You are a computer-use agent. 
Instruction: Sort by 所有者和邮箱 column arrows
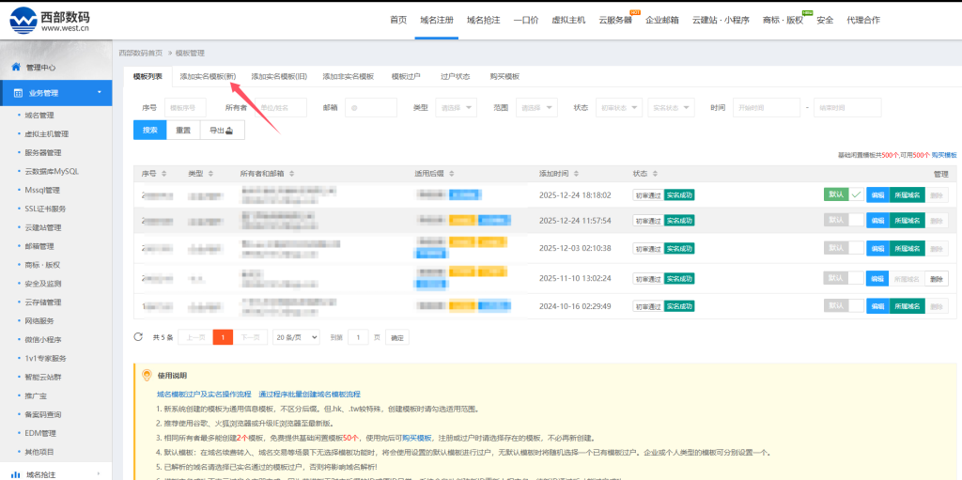point(292,174)
